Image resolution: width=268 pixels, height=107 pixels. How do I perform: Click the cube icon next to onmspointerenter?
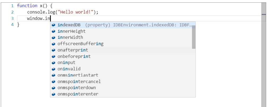(53, 94)
